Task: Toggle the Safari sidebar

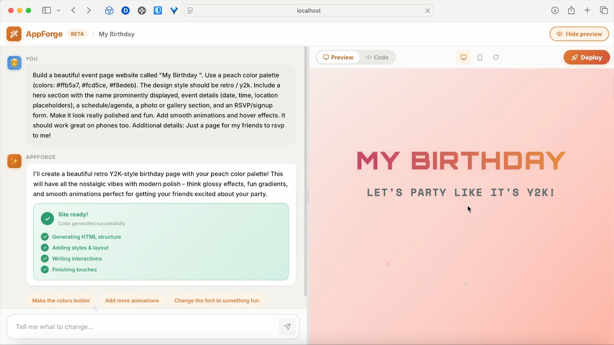Action: [46, 11]
